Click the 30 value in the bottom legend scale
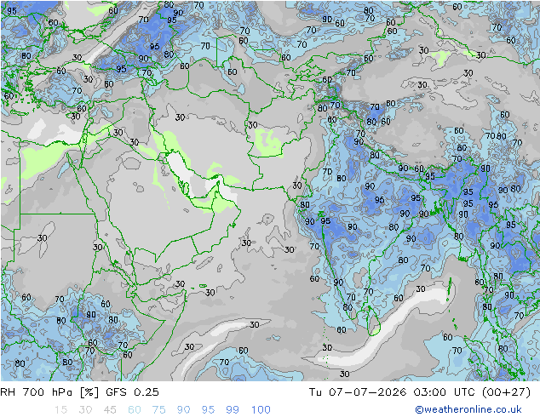Image resolution: width=540 pixels, height=417 pixels. pyautogui.click(x=85, y=410)
